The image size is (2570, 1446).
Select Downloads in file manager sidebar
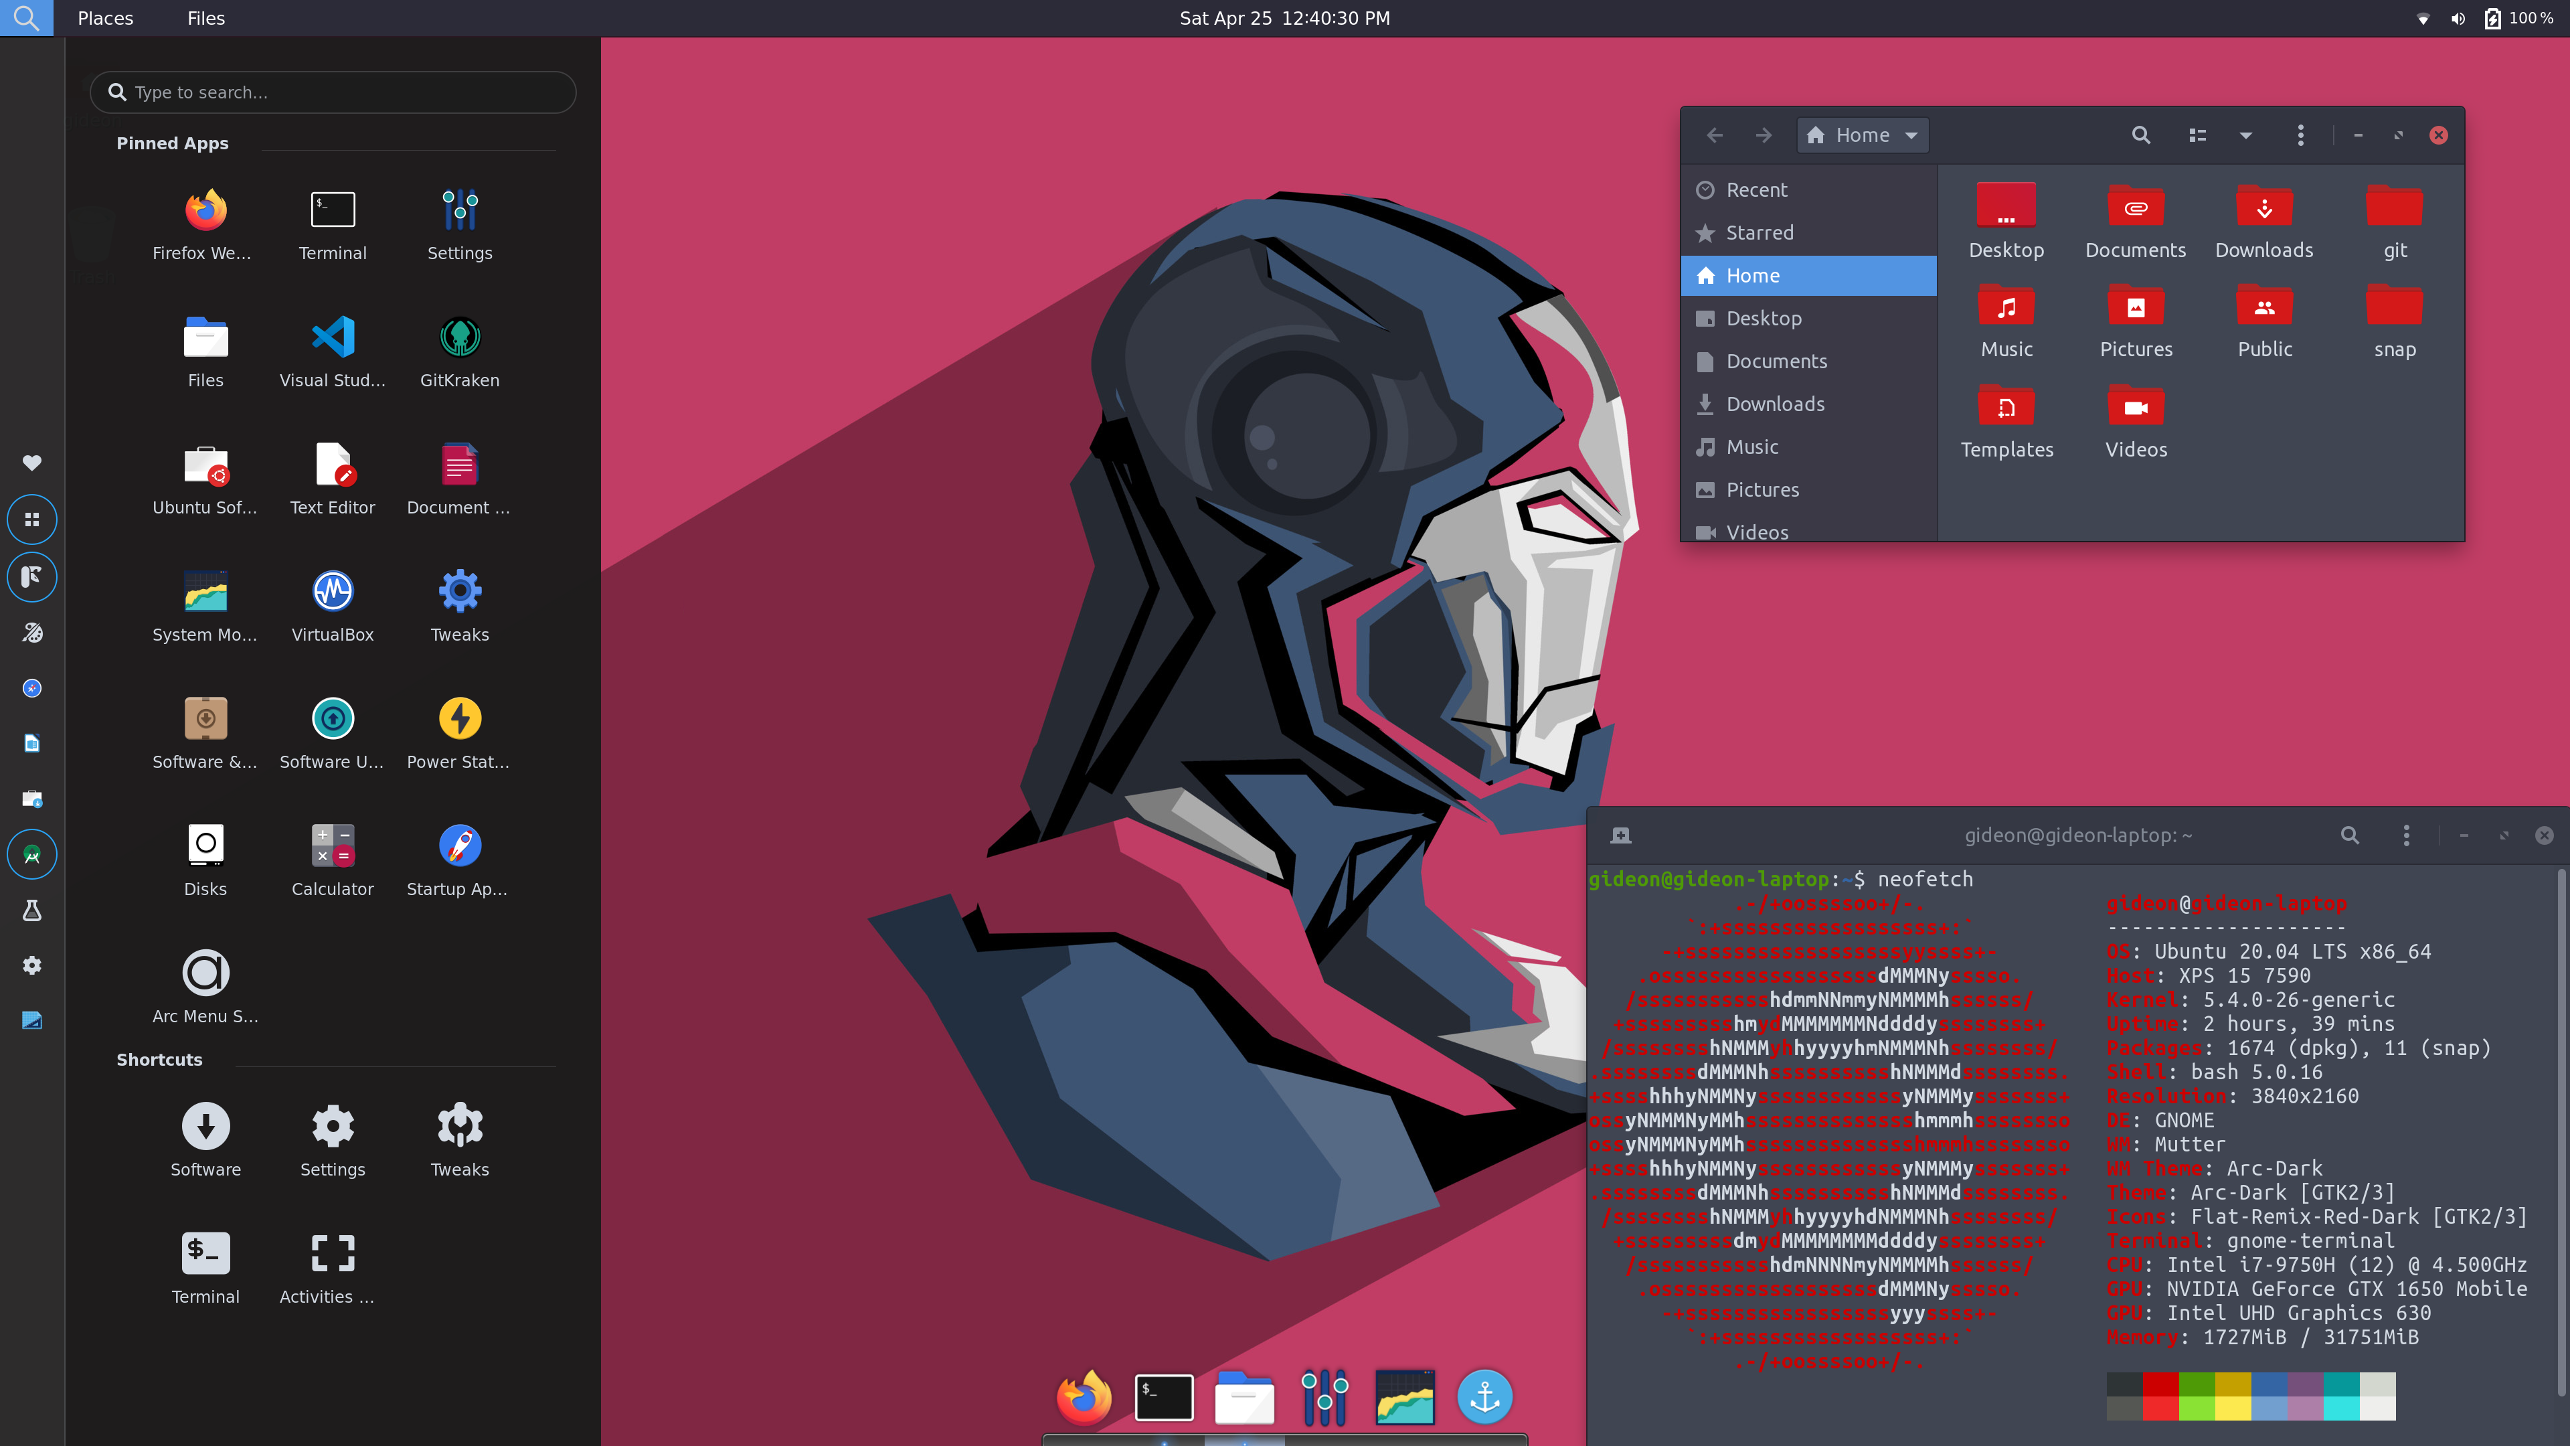click(x=1774, y=404)
